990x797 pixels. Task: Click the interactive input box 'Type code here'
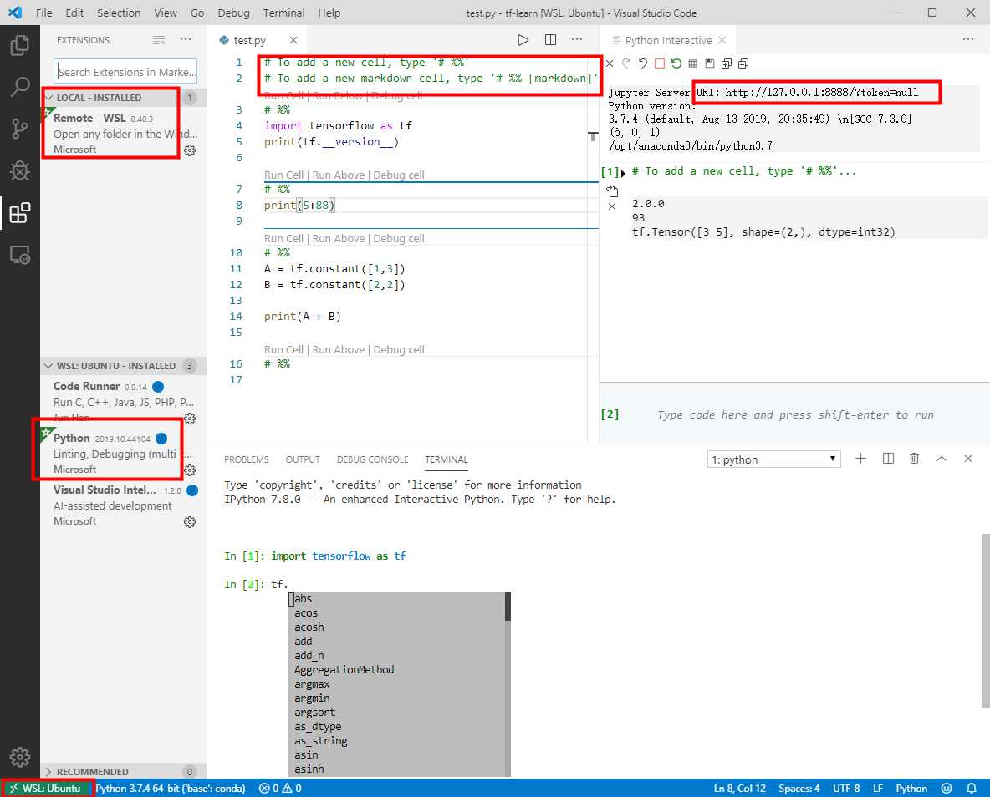(795, 414)
